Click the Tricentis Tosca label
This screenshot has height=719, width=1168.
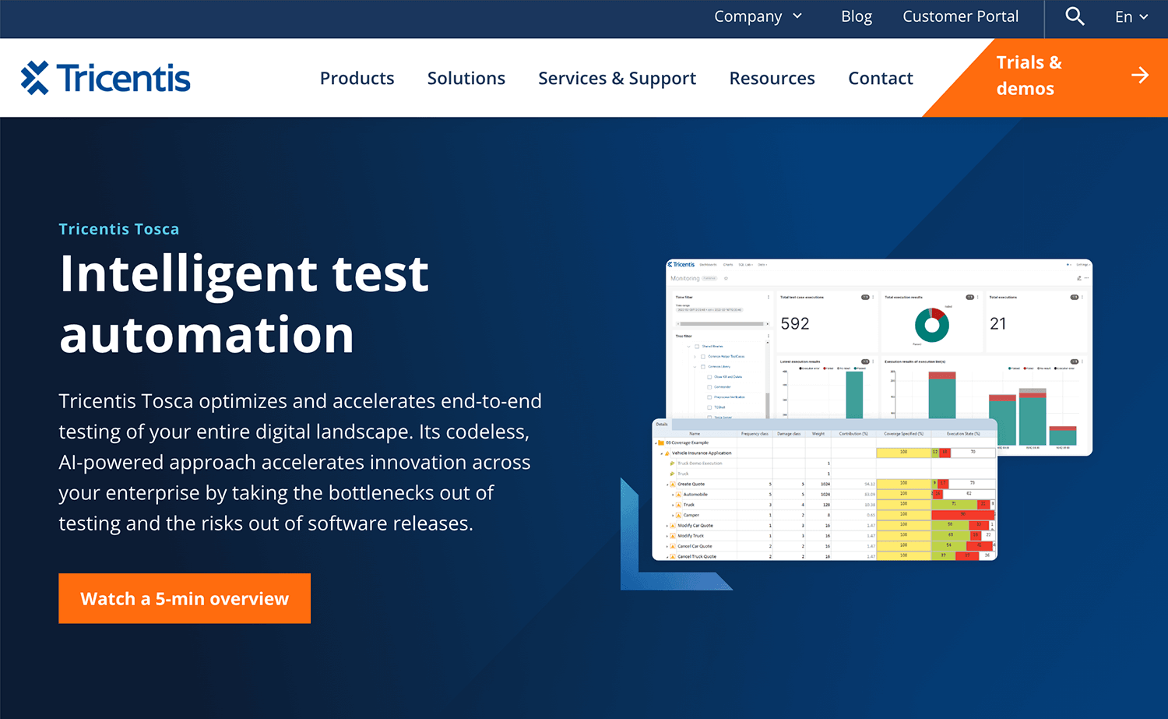(119, 229)
